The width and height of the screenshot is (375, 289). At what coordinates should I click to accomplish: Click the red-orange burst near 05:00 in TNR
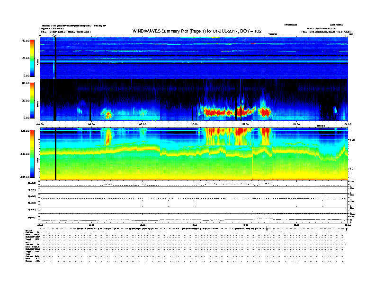(108, 136)
